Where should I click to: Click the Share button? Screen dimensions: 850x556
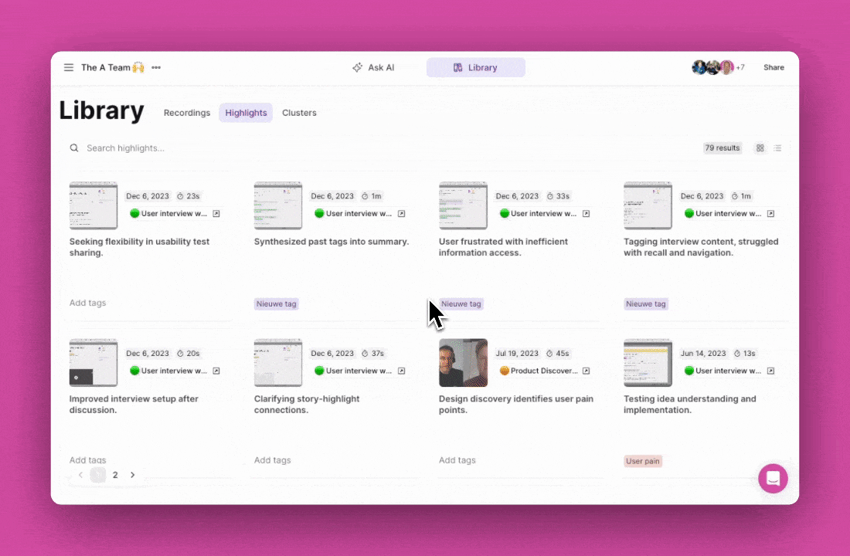[773, 68]
